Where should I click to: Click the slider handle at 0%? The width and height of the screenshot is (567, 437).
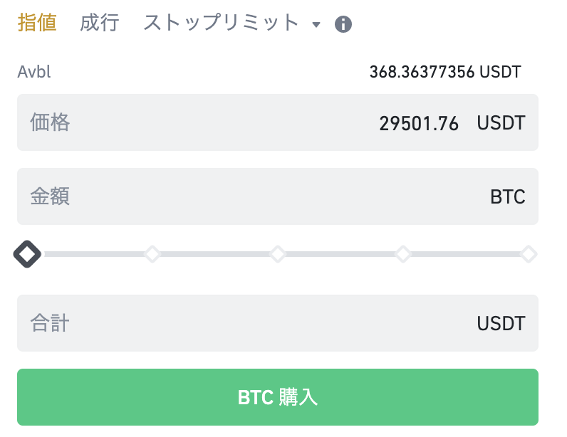(27, 254)
